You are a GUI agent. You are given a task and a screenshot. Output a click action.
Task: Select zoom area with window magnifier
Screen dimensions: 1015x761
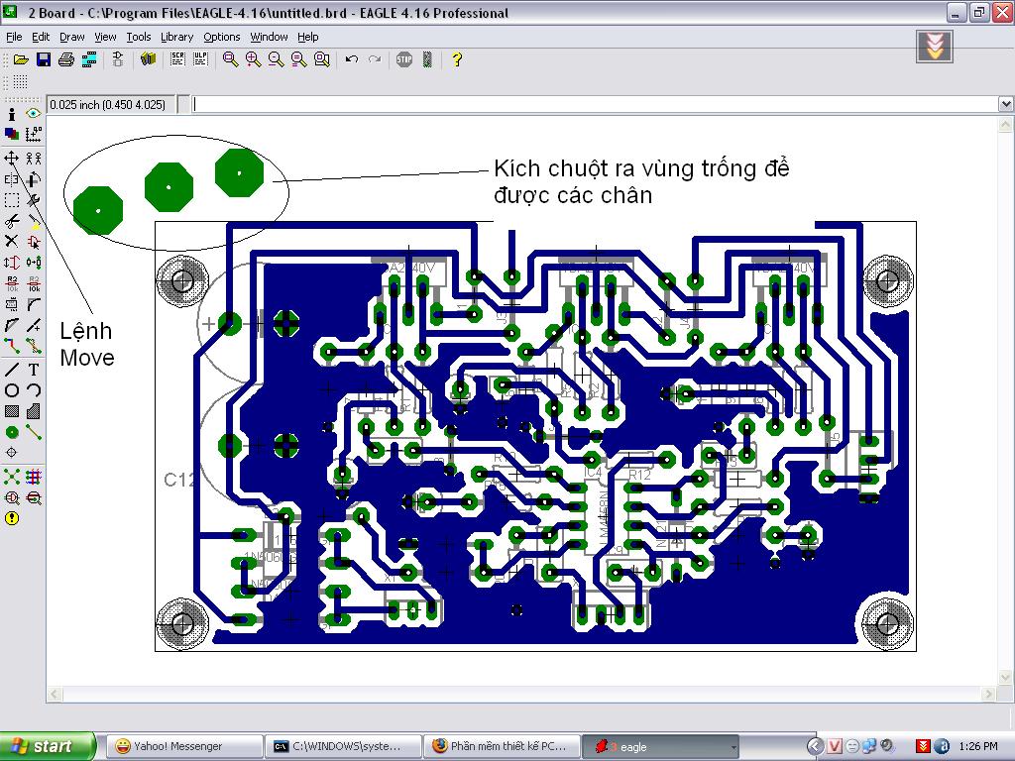click(322, 59)
